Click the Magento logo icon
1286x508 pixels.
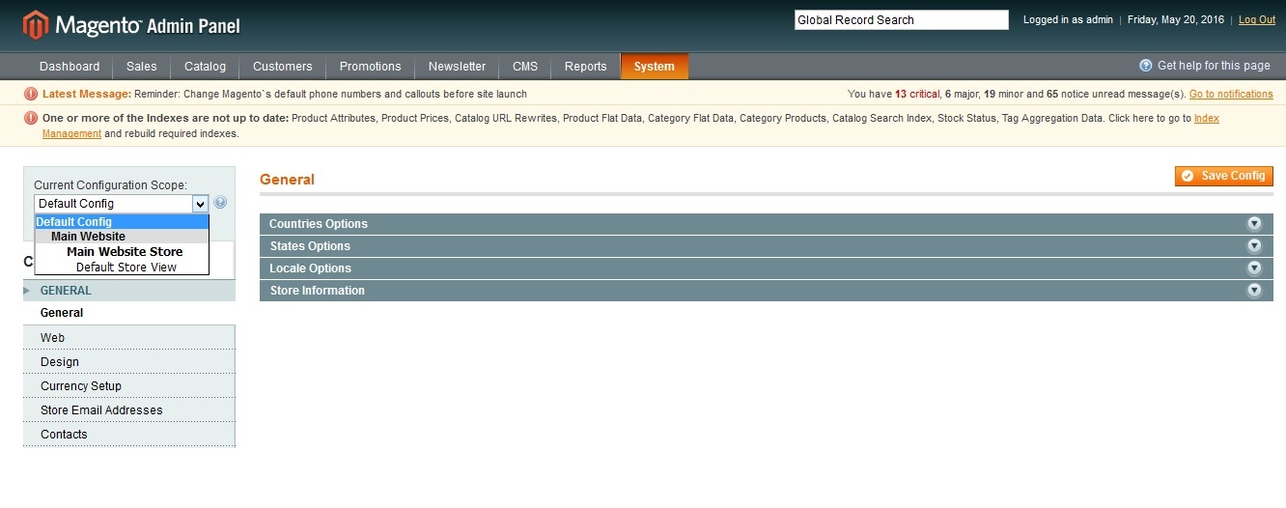click(x=36, y=25)
